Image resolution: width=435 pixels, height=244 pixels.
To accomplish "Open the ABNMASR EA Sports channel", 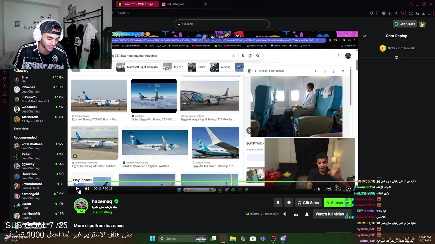I will (38, 119).
